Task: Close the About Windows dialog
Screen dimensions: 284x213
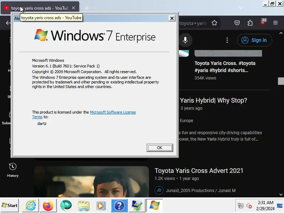Action: click(172, 18)
